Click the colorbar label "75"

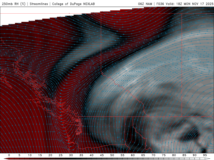[x=164, y=155]
